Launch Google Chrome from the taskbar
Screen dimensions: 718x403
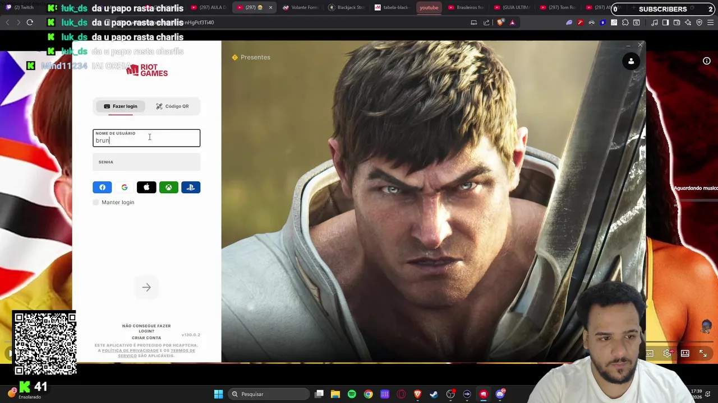(x=368, y=394)
